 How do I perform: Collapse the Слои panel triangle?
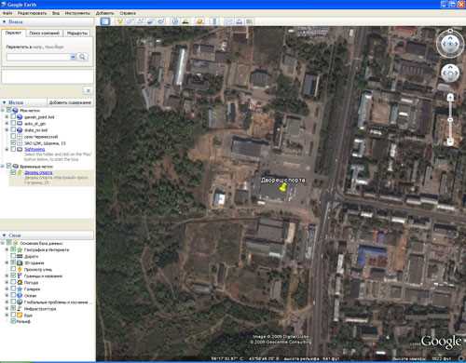[x=5, y=235]
